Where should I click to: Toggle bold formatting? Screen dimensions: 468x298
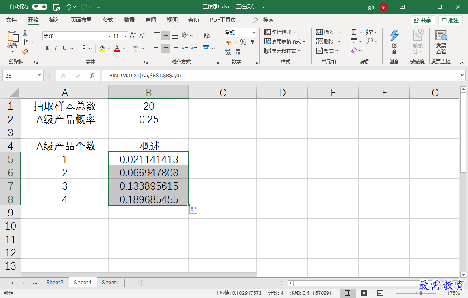pyautogui.click(x=47, y=49)
